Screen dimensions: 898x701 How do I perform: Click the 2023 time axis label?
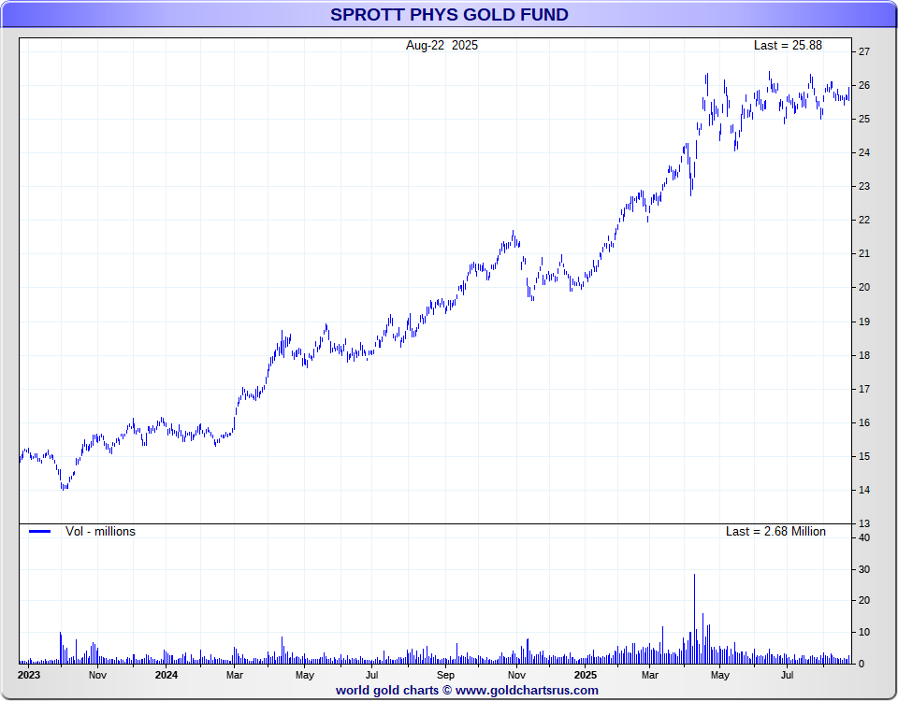point(29,675)
